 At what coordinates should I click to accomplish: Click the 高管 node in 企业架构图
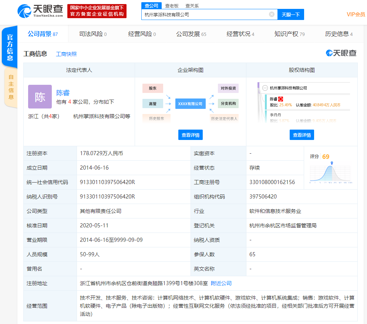point(153,104)
